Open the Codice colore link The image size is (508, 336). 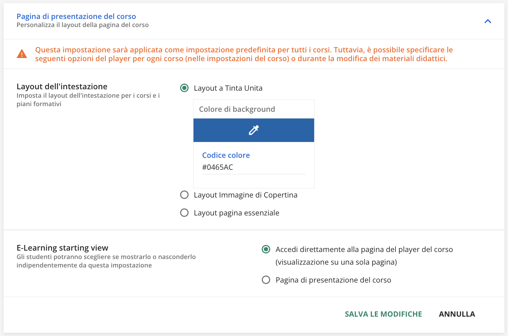pos(226,155)
